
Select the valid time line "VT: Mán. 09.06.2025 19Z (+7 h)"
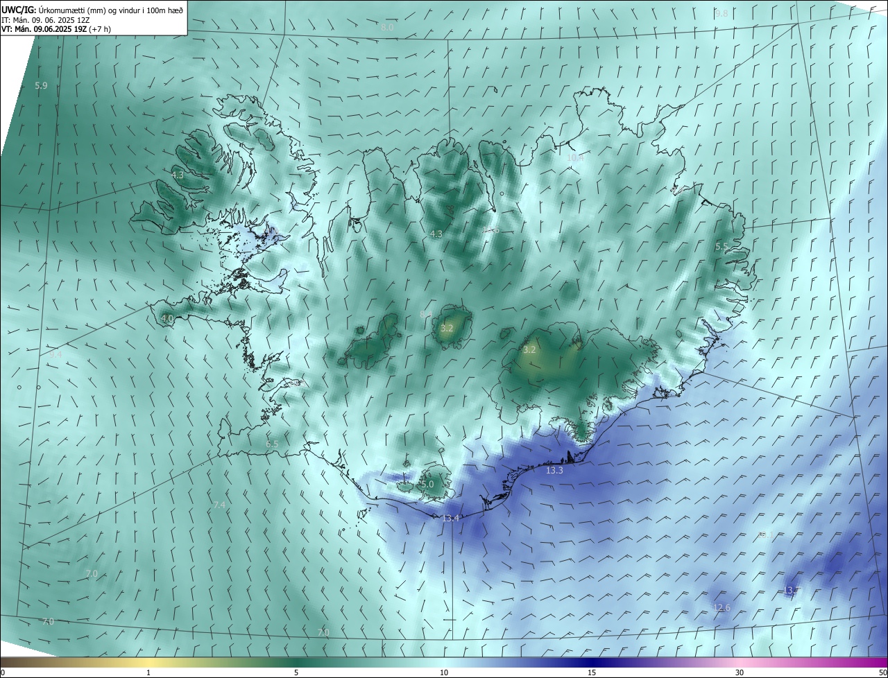click(55, 31)
